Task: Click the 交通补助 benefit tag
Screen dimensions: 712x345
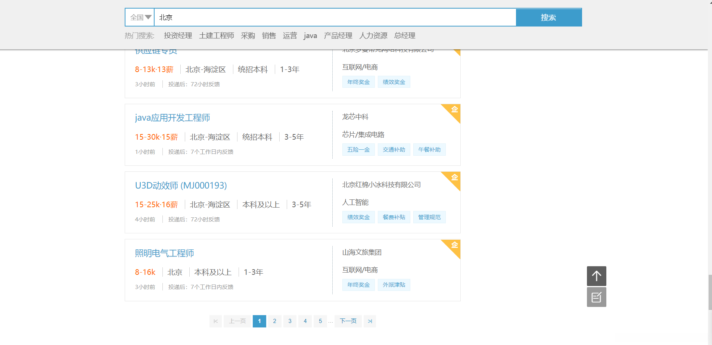Action: tap(394, 150)
